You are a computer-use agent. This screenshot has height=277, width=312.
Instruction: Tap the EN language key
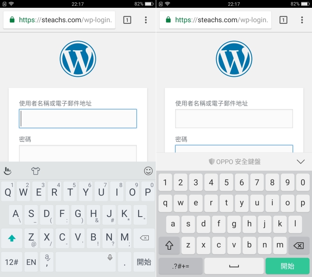click(x=31, y=262)
